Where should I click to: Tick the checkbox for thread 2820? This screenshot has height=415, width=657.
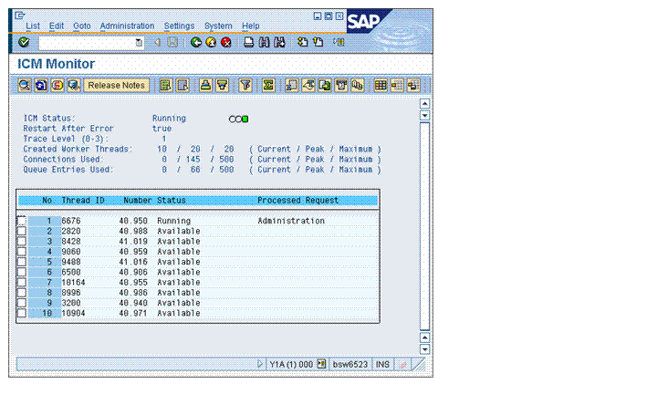click(x=21, y=231)
